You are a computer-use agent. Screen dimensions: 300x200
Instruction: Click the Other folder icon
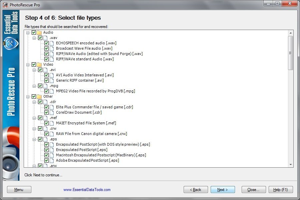point(39,96)
